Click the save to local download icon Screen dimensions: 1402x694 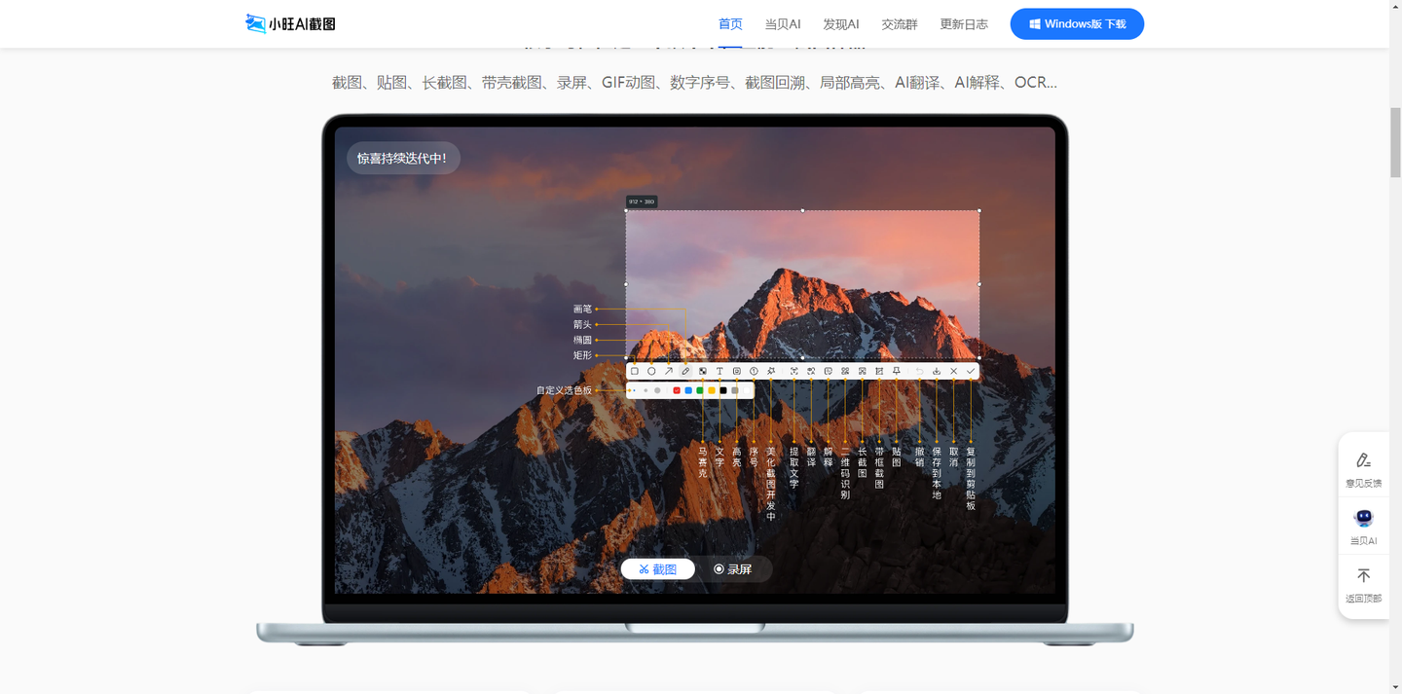[937, 371]
